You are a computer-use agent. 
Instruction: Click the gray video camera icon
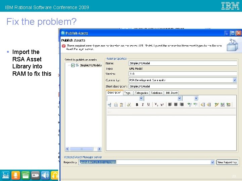[35, 175]
